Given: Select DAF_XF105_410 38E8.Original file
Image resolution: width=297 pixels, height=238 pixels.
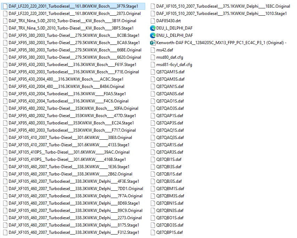Looking at the screenshot, I should (70, 138).
